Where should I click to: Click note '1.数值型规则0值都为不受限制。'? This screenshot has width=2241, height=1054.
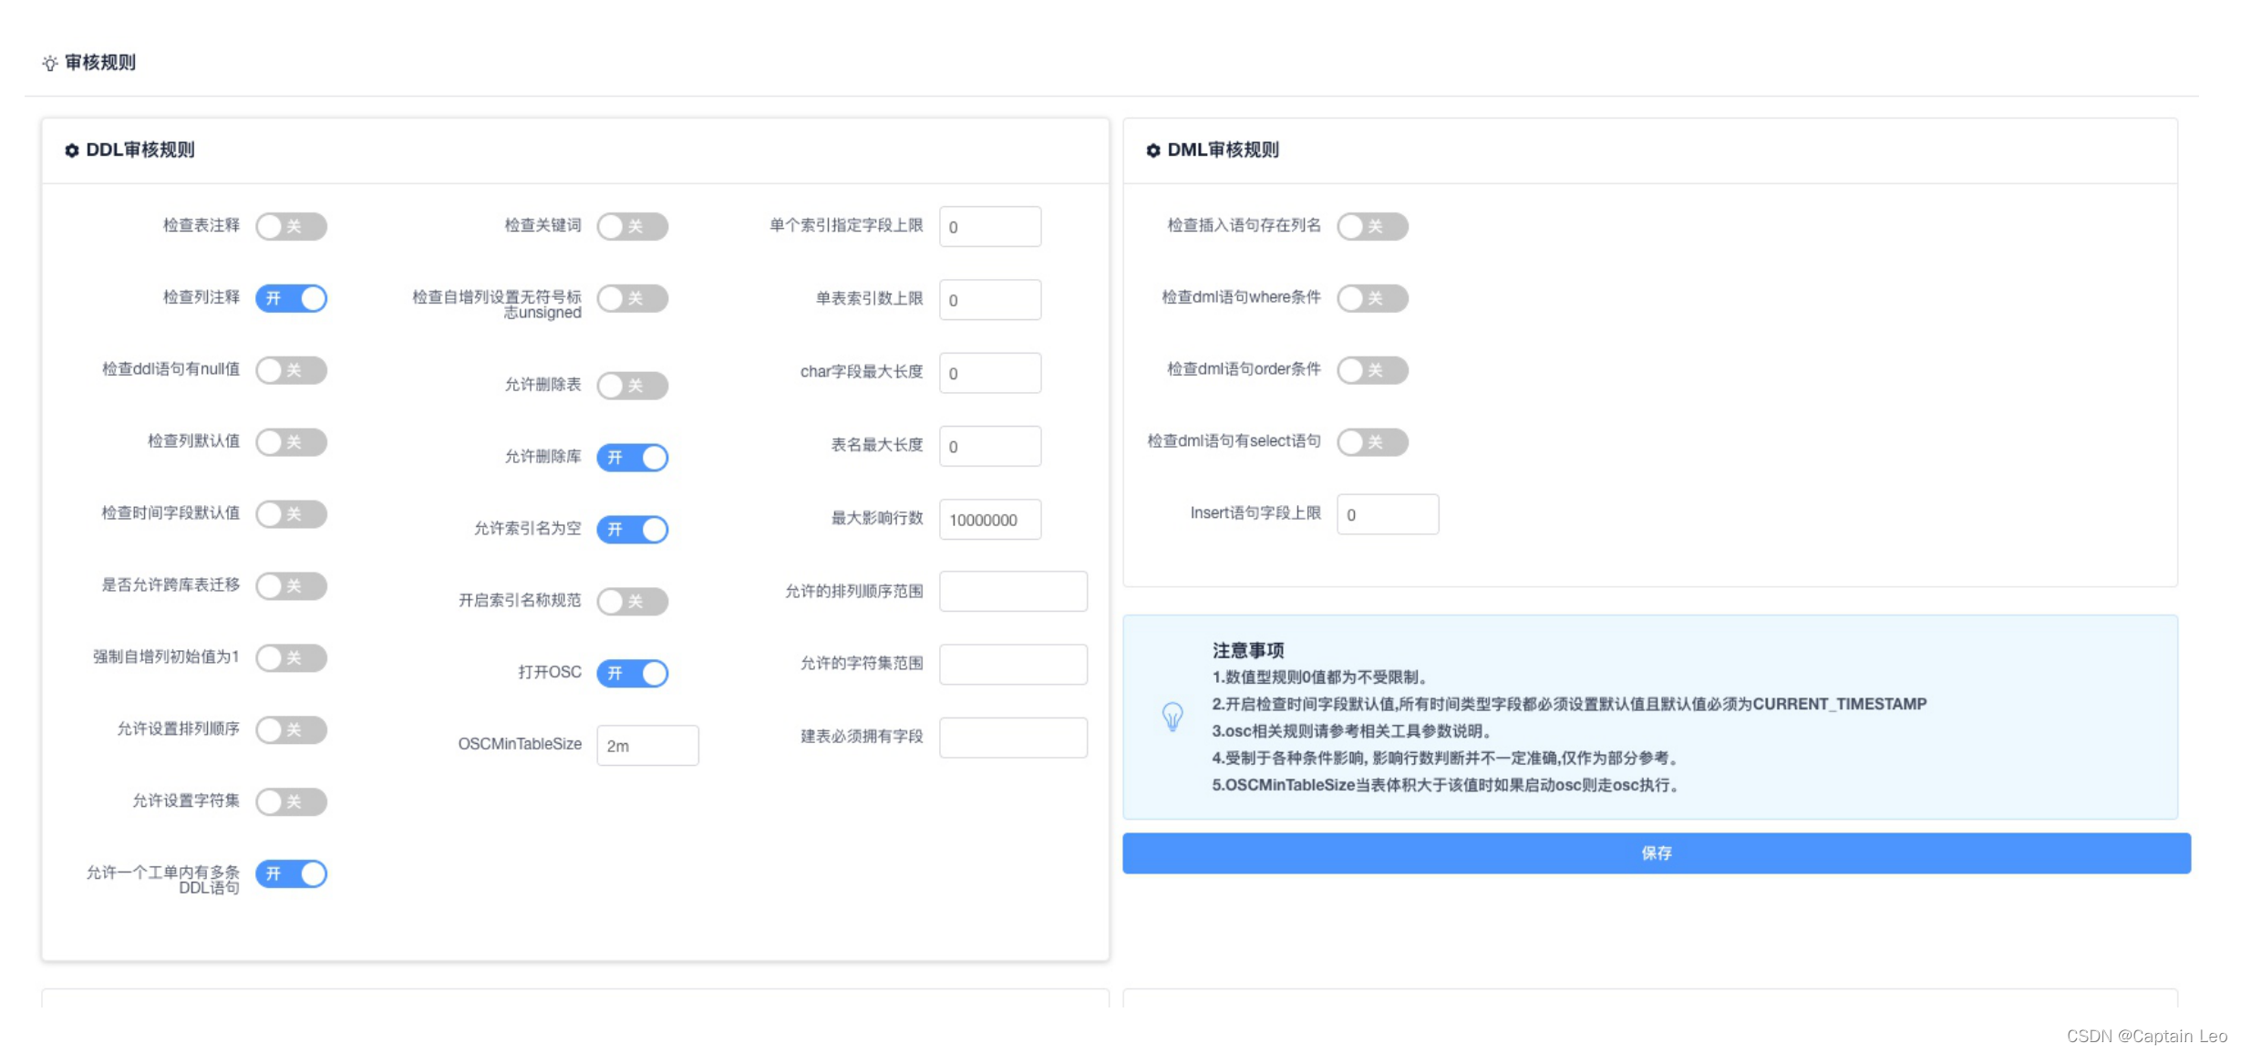coord(1319,677)
